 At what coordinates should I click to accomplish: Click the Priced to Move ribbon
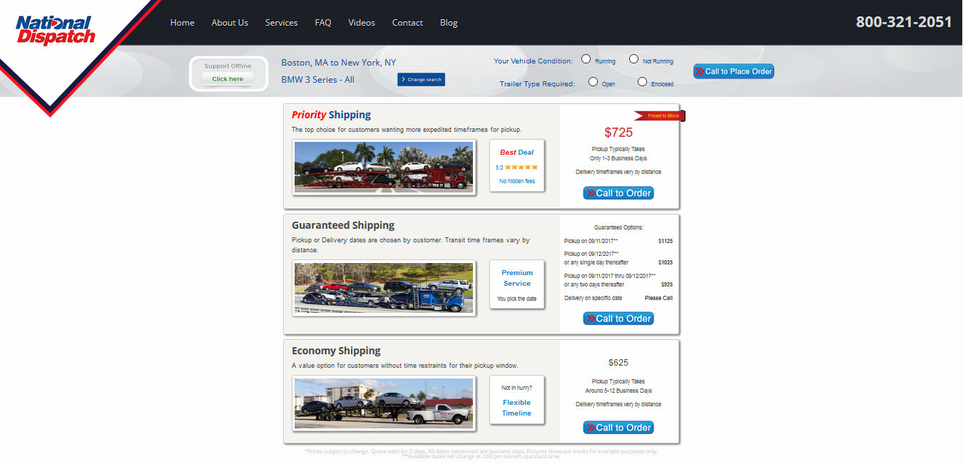pos(660,115)
